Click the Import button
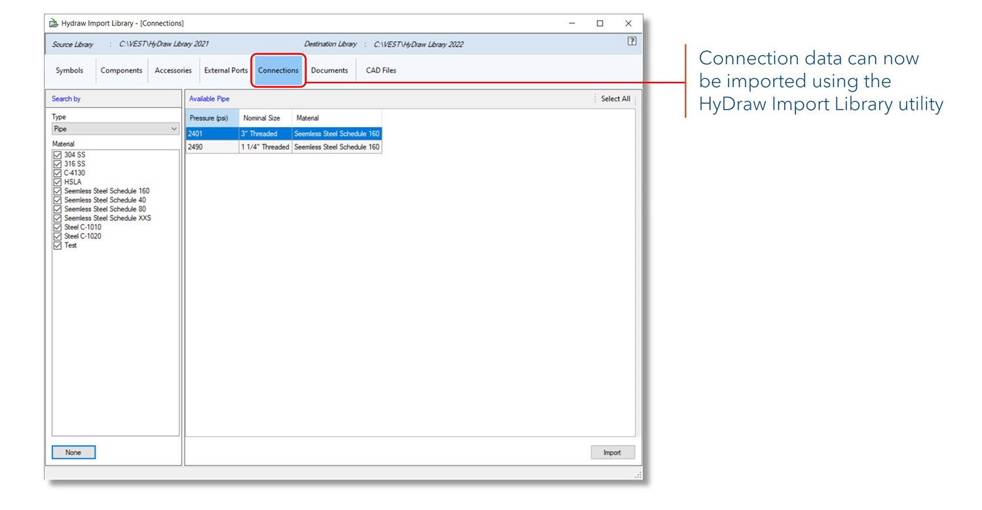Image resolution: width=982 pixels, height=510 pixels. point(612,452)
